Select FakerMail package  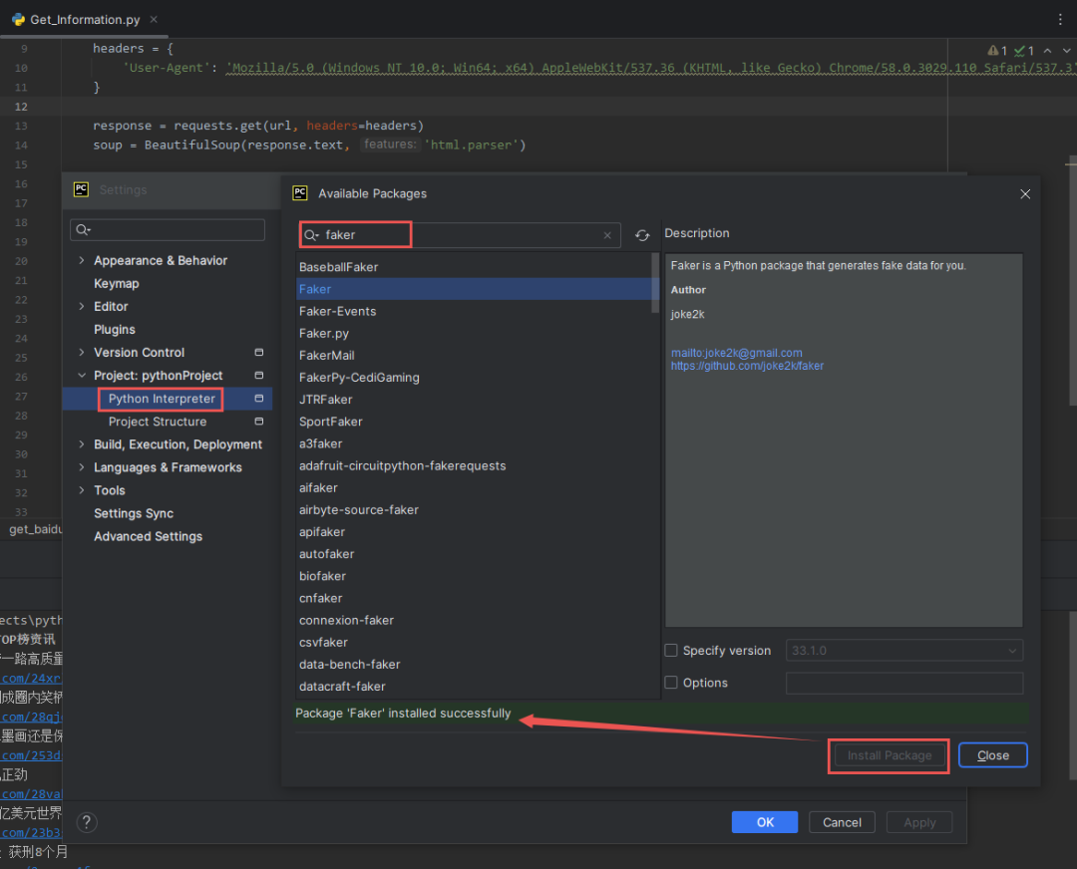(x=475, y=355)
